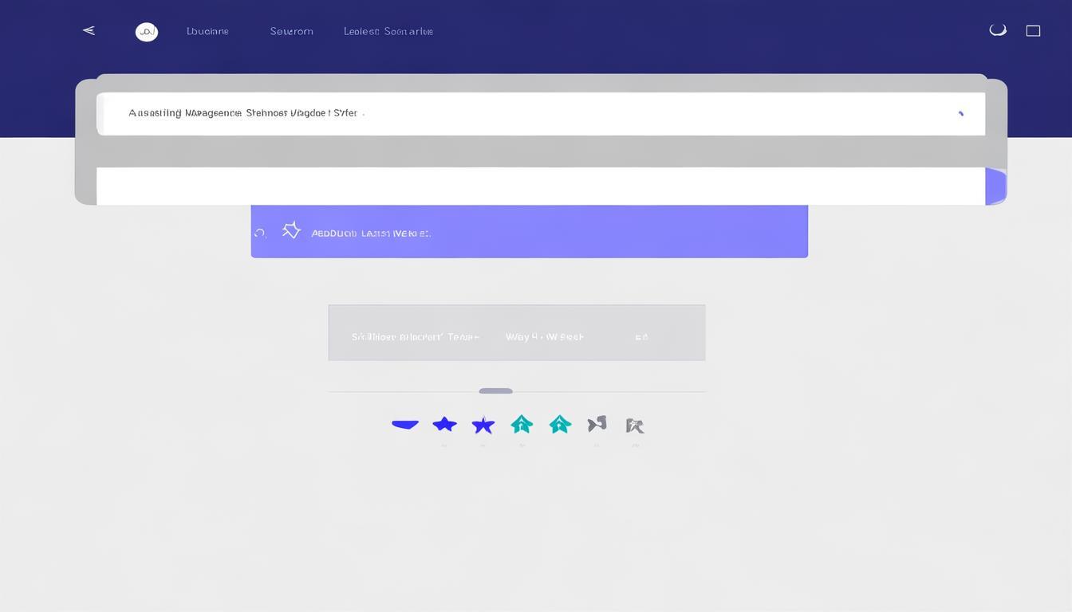The width and height of the screenshot is (1072, 612).
Task: Click the round white logo in navbar
Action: [147, 32]
